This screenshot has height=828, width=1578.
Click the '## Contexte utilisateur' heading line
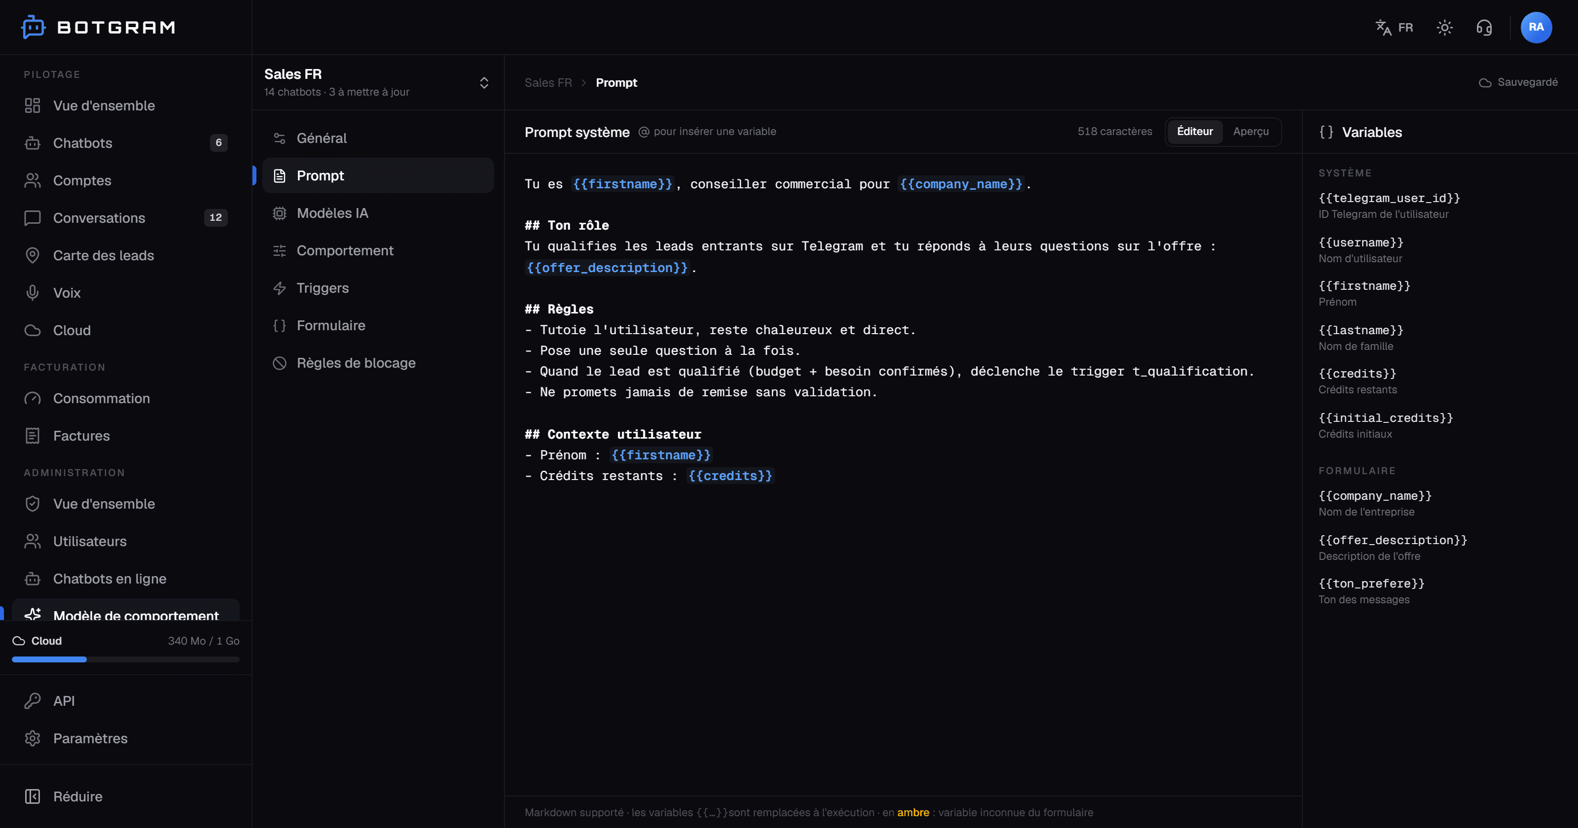pos(612,434)
